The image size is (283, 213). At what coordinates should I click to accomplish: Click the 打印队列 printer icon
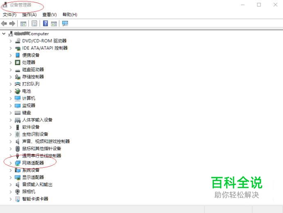18,84
